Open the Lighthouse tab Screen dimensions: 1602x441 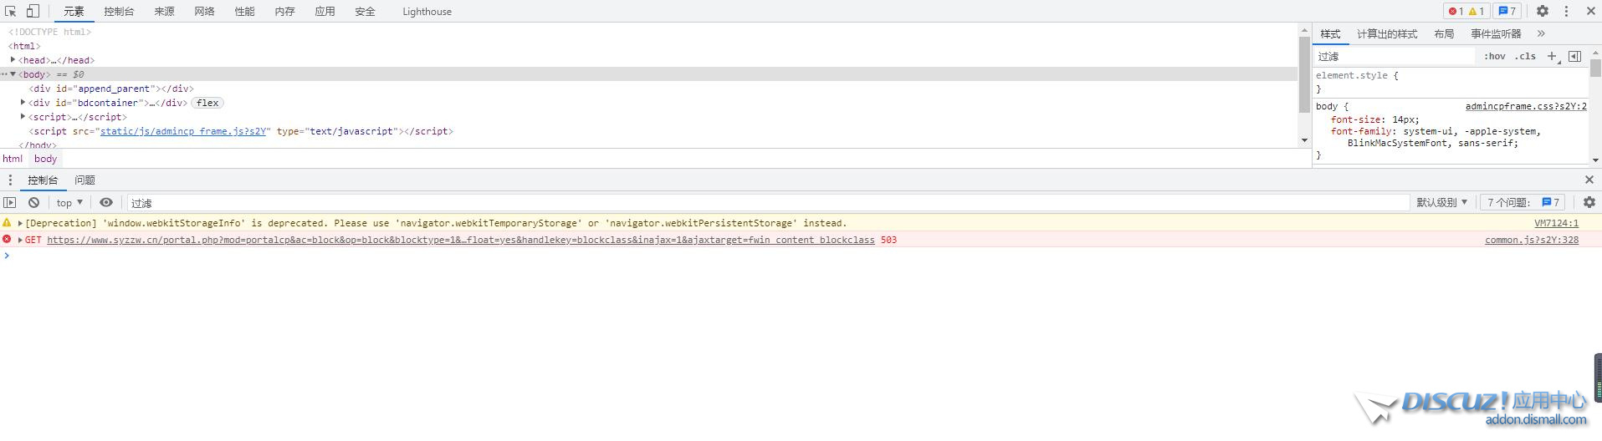[x=427, y=12]
